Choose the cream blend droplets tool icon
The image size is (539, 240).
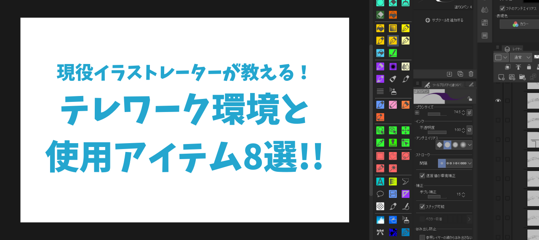(406, 67)
